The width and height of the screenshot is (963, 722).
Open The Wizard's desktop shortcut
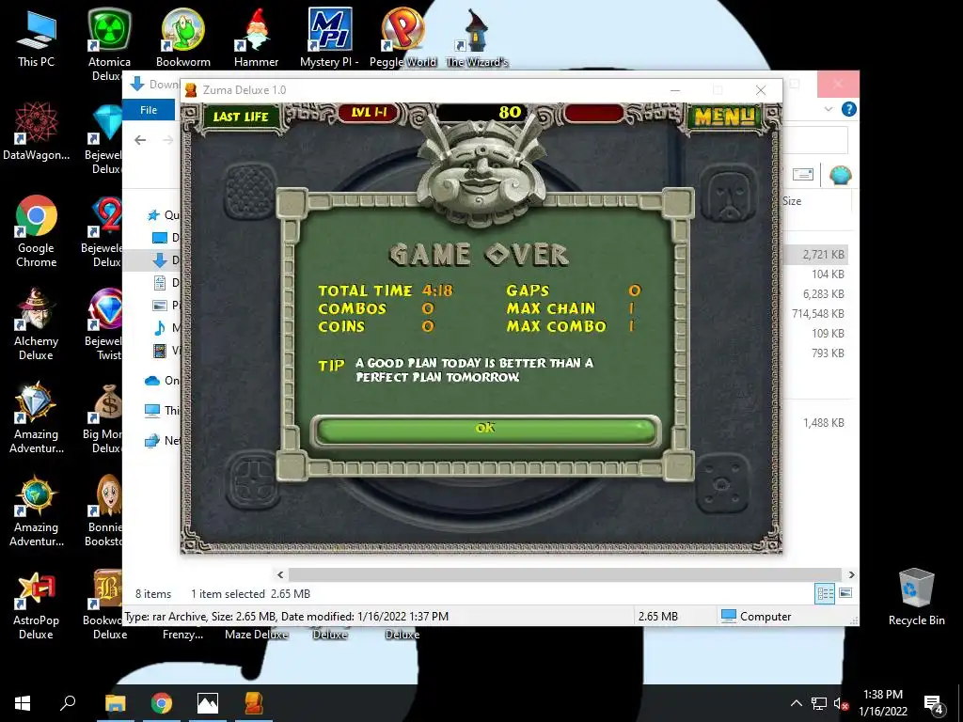click(477, 38)
